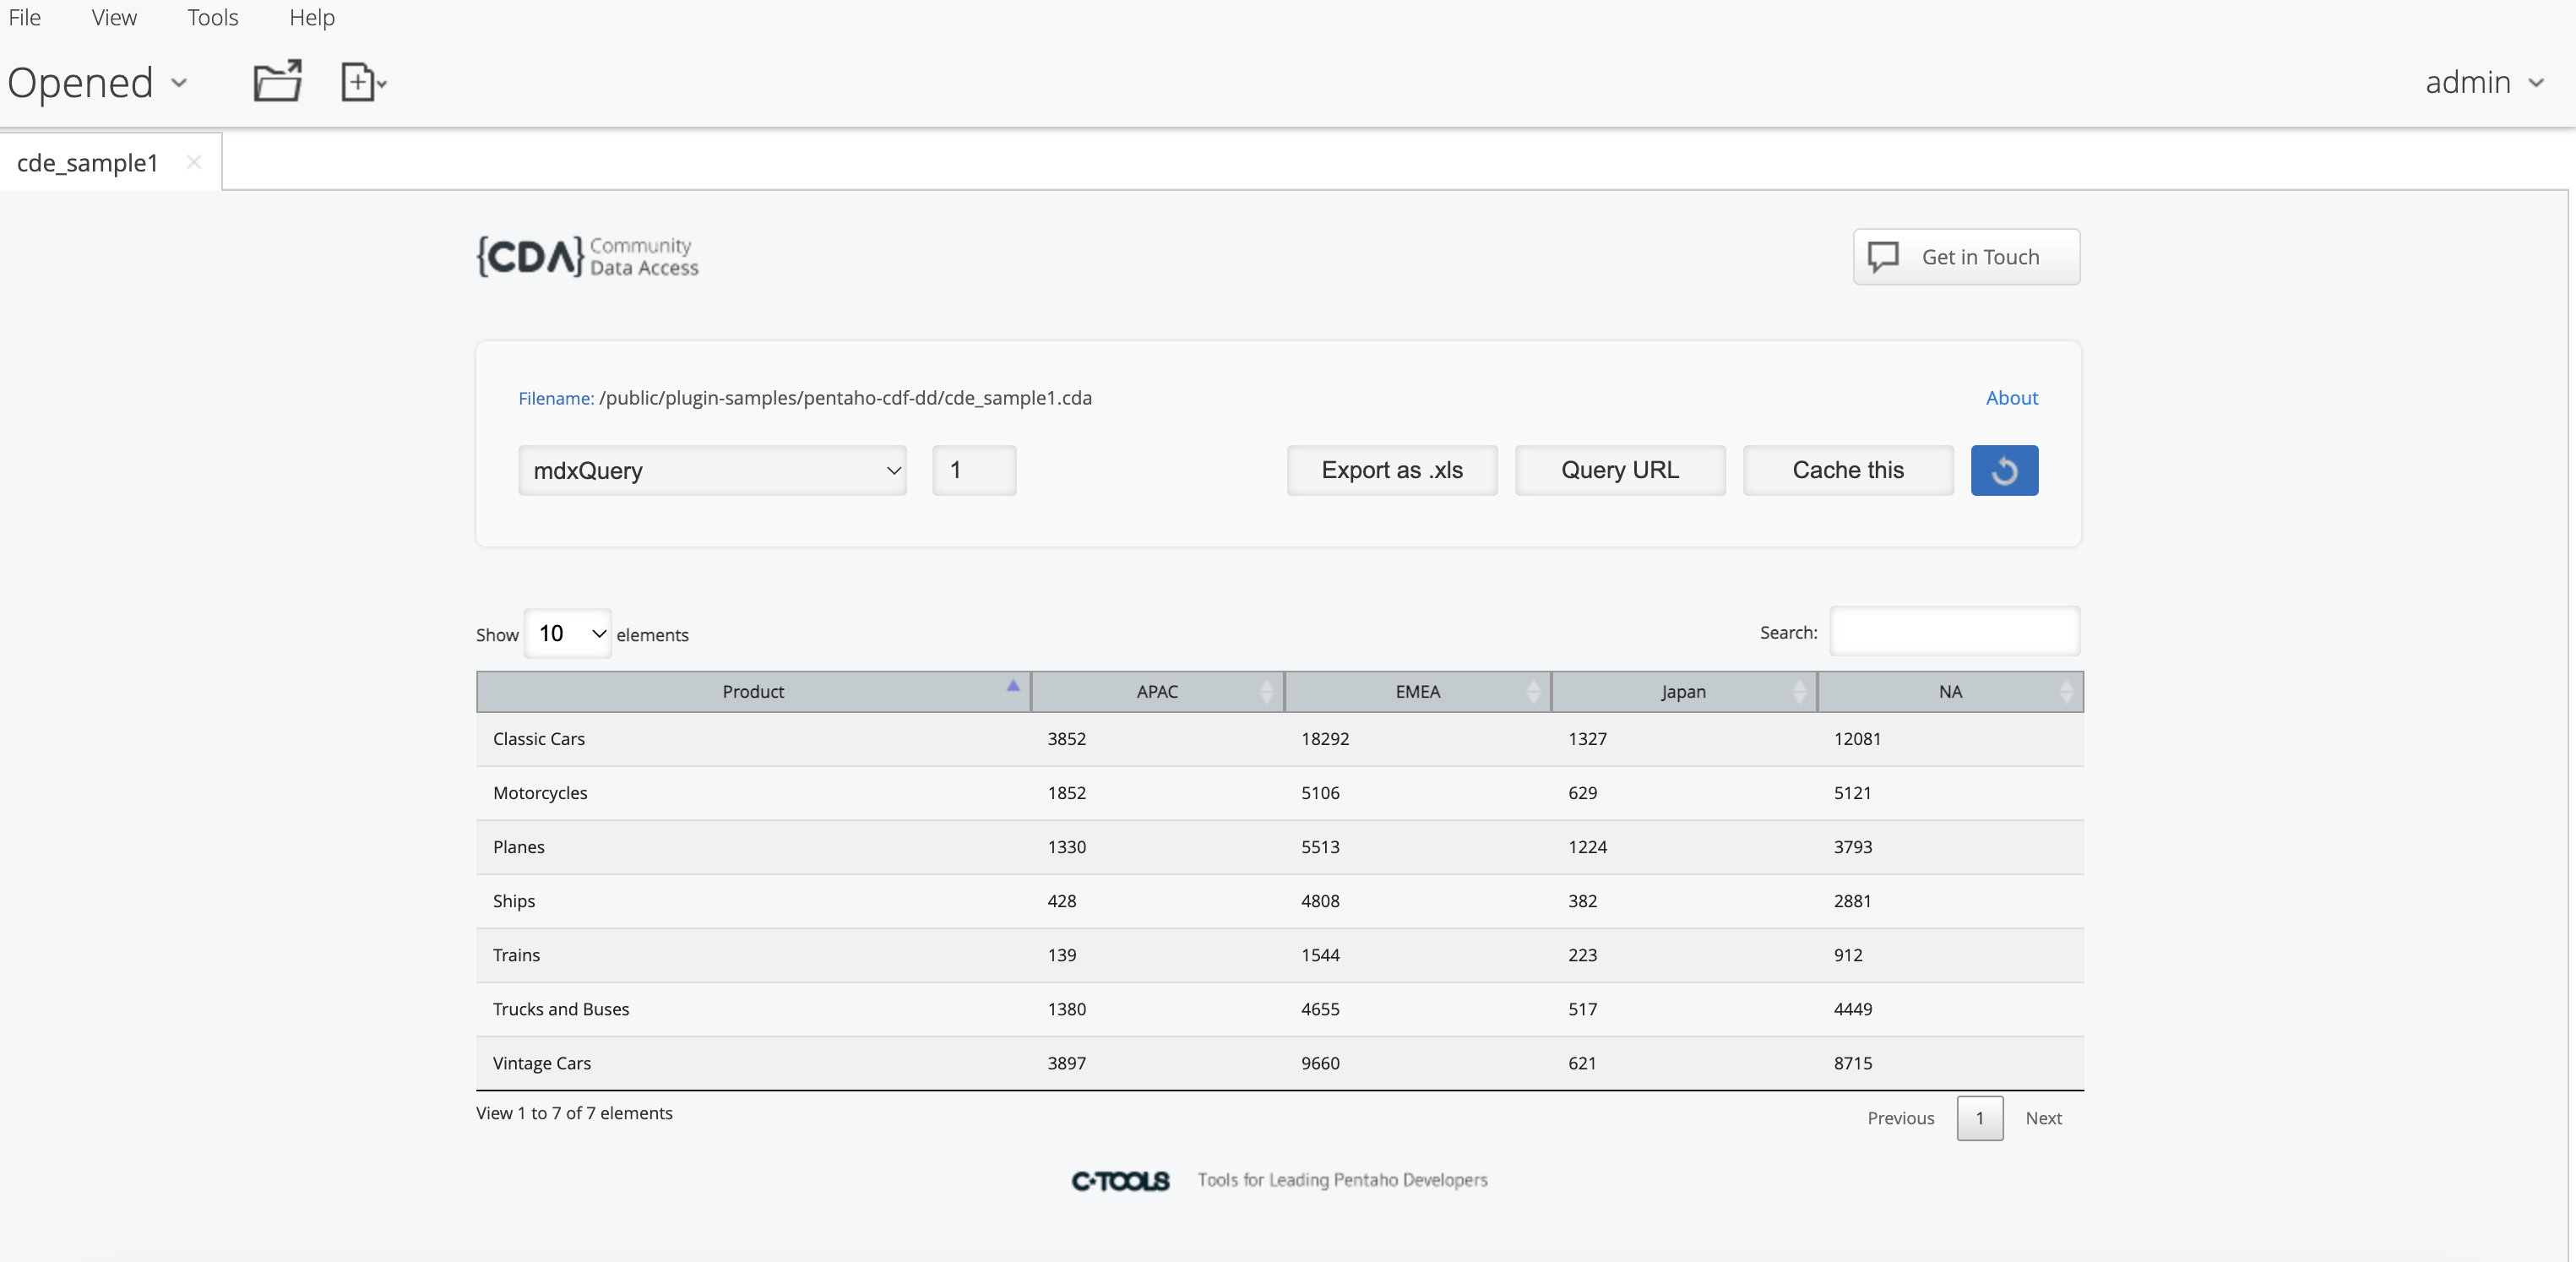Screen dimensions: 2576x1262
Task: Sort table by EMEA column
Action: (1417, 692)
